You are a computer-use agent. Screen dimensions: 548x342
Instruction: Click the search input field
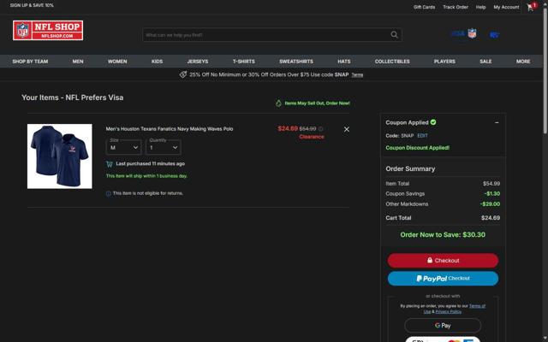point(265,34)
